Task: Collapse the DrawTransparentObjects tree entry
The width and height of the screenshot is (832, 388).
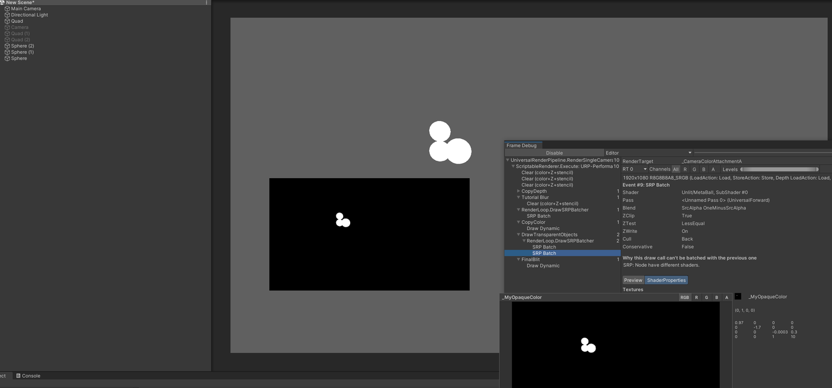Action: [x=518, y=235]
